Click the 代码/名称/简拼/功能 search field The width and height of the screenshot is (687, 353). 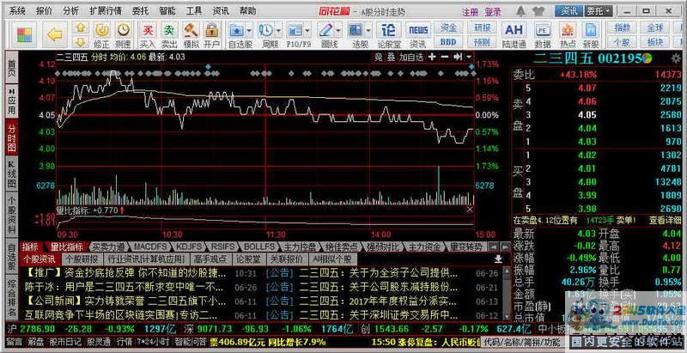(524, 341)
